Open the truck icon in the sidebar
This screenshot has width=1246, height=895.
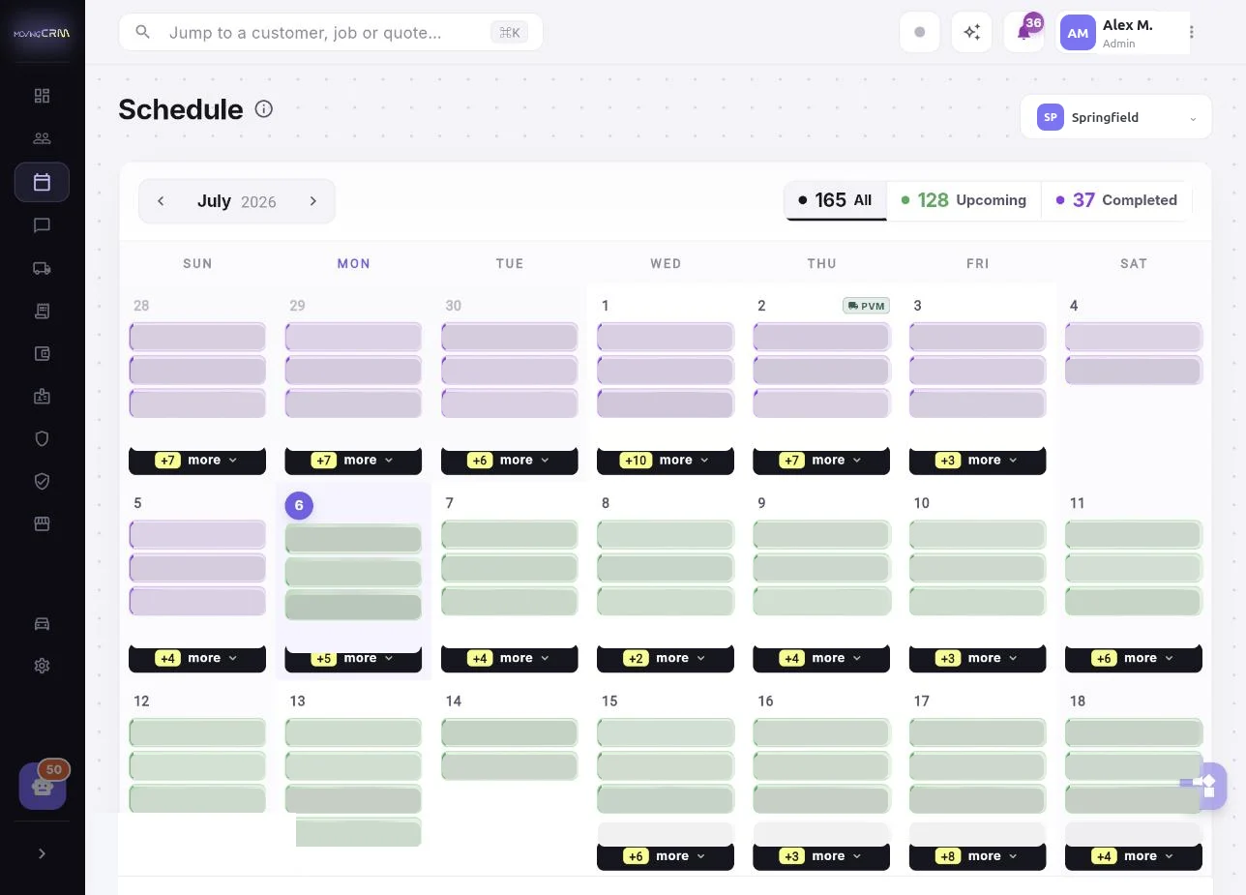[42, 268]
